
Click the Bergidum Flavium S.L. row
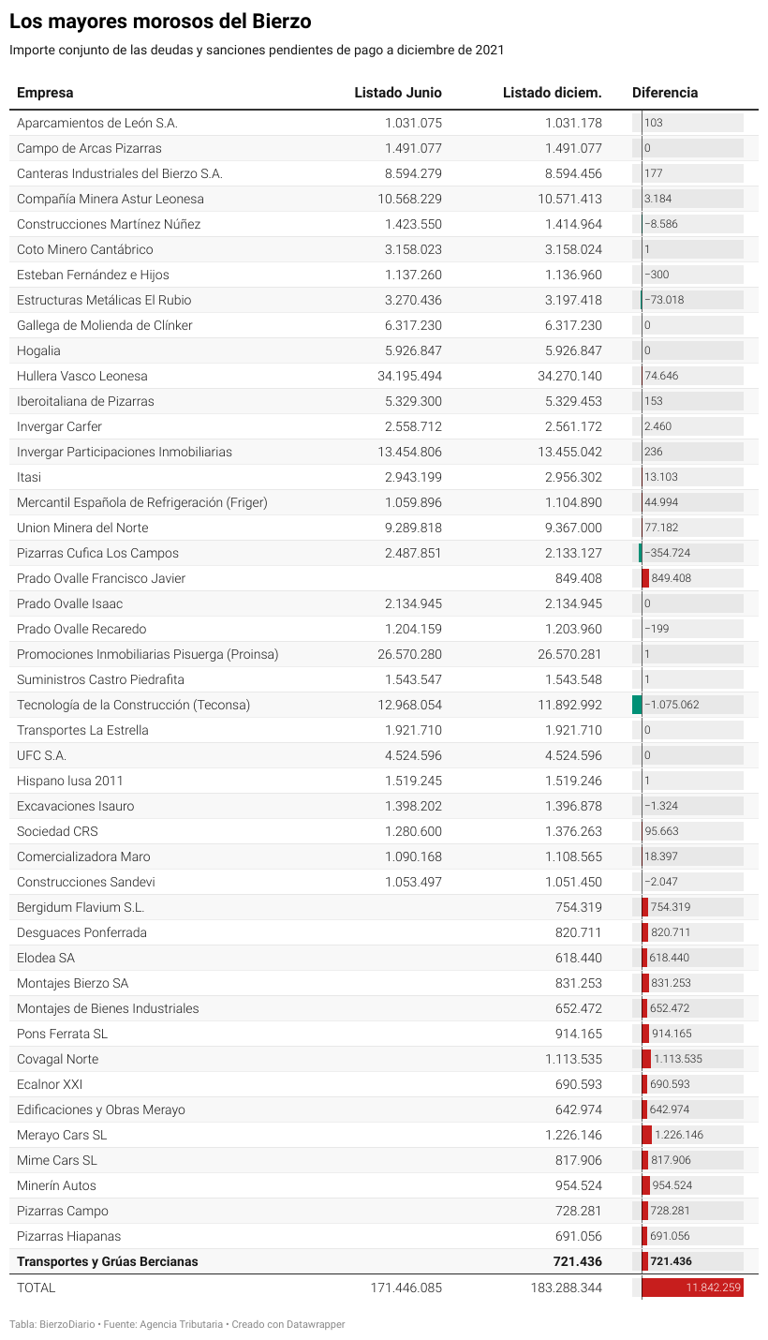[x=384, y=907]
